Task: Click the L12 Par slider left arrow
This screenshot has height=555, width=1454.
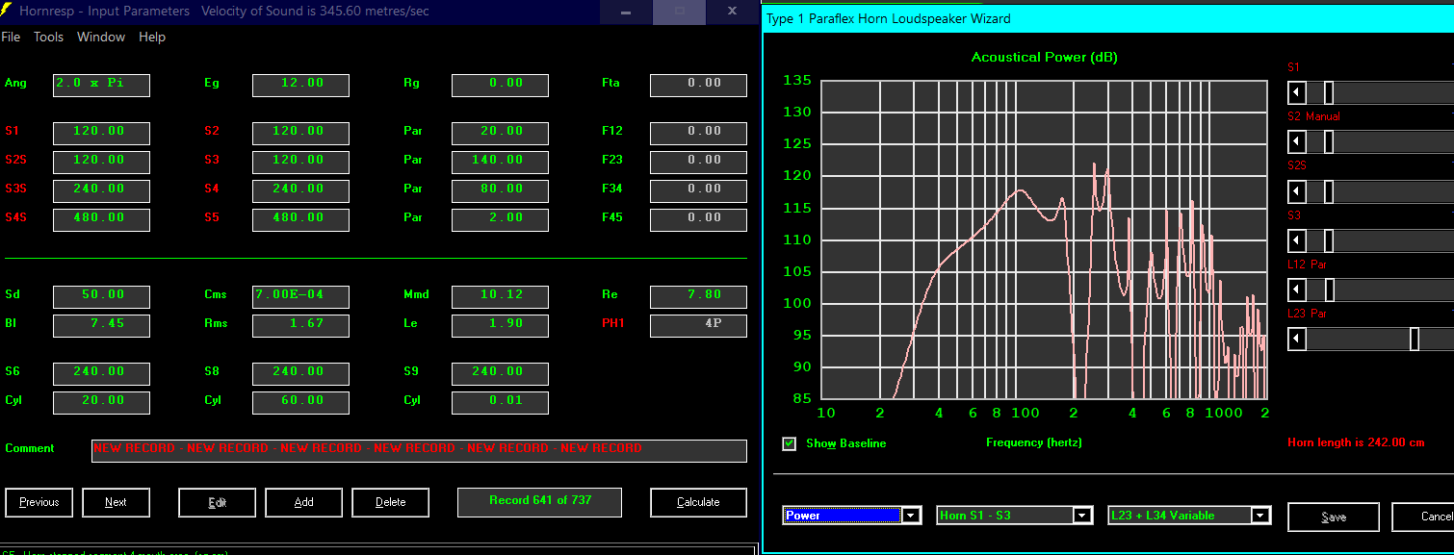Action: (x=1297, y=290)
